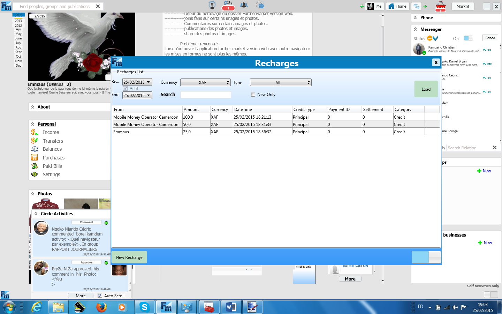This screenshot has width=502, height=314.
Task: Open Skype from the taskbar
Action: 144,307
